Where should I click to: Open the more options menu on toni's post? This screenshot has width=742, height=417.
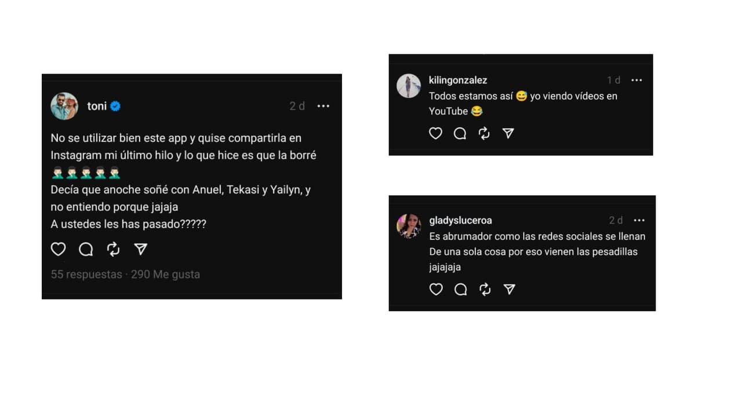click(x=323, y=106)
